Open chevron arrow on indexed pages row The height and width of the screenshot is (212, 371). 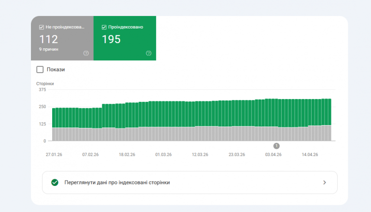click(325, 183)
